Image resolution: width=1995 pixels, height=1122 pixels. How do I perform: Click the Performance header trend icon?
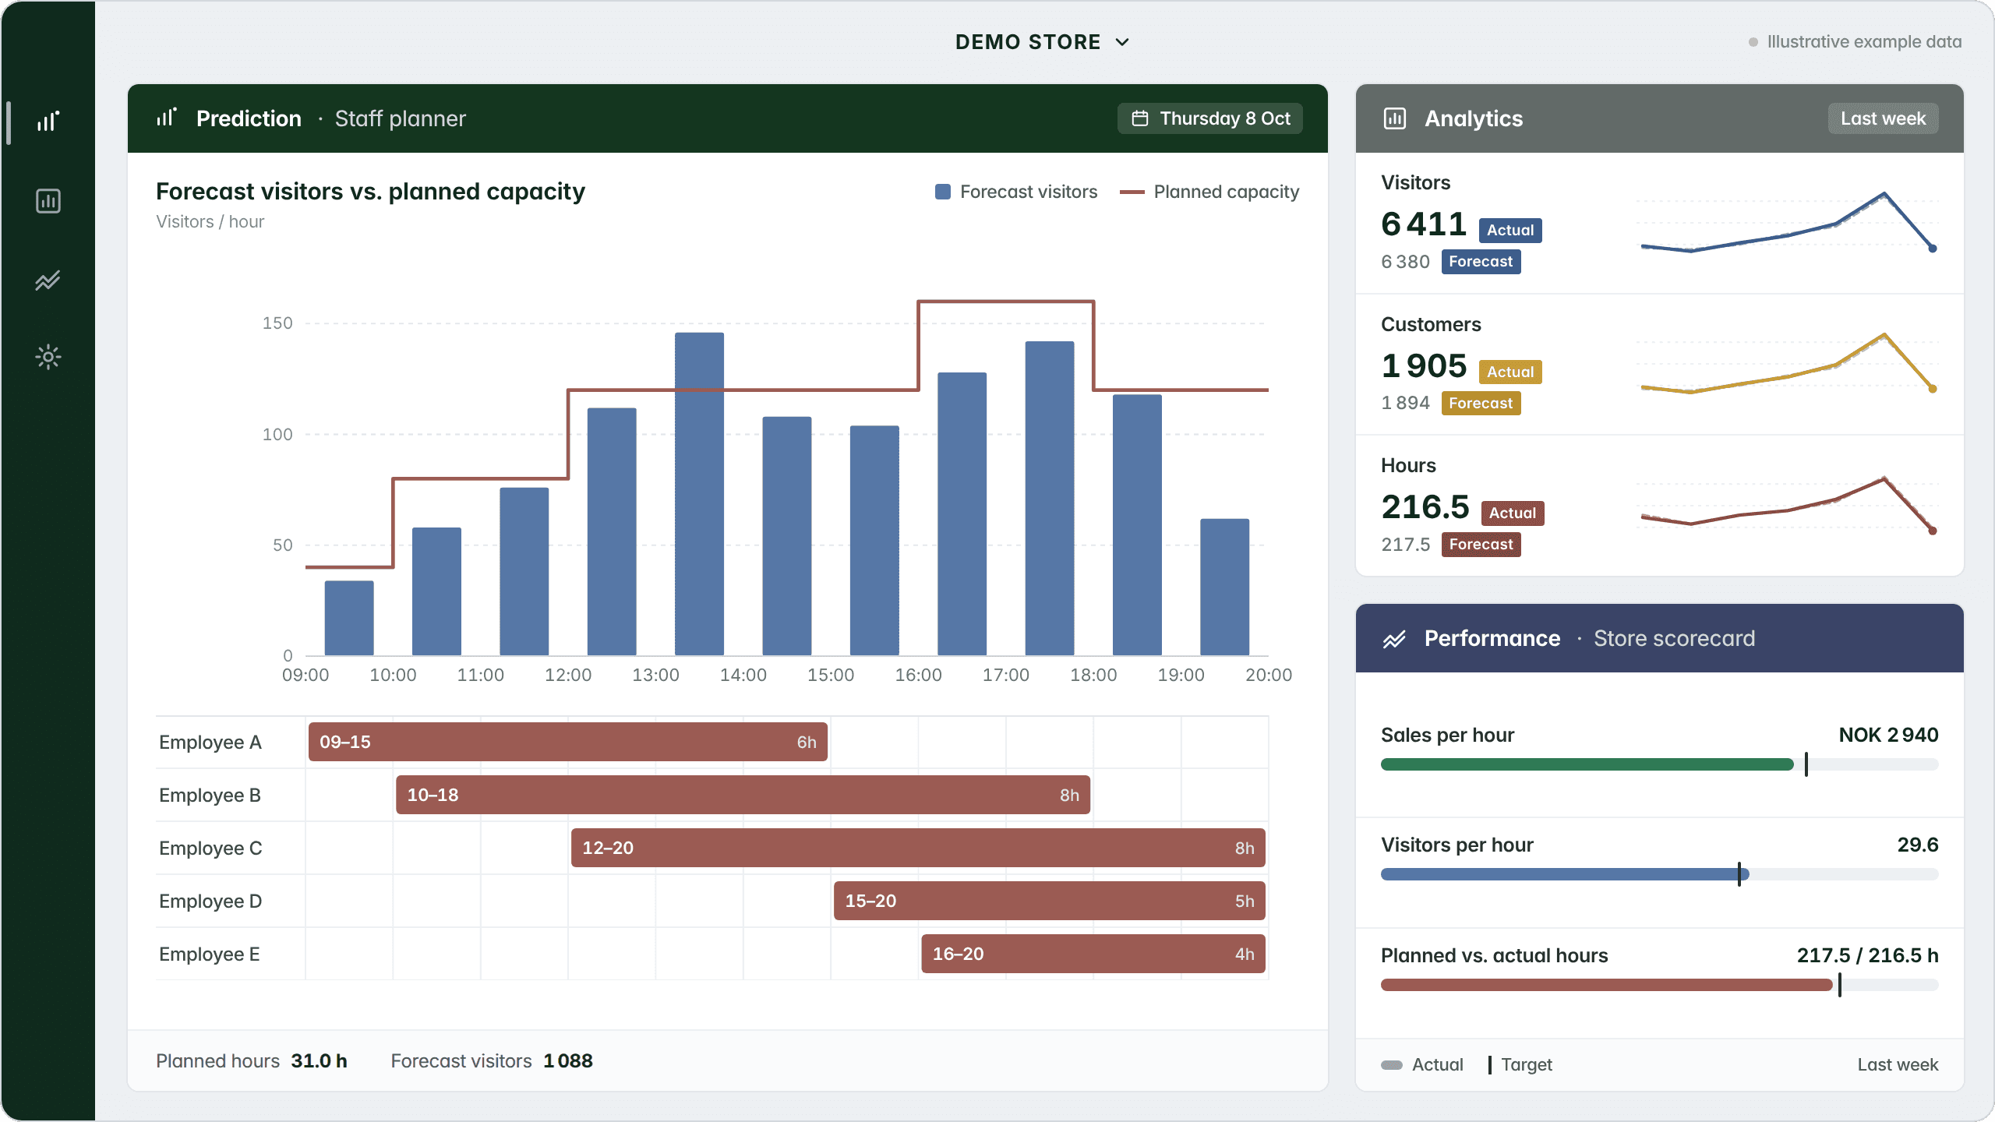pyautogui.click(x=1394, y=639)
